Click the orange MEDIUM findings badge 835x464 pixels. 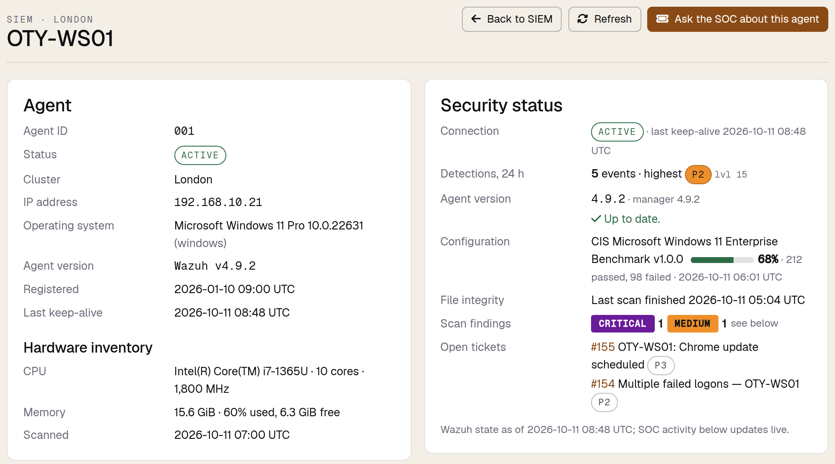pos(692,324)
